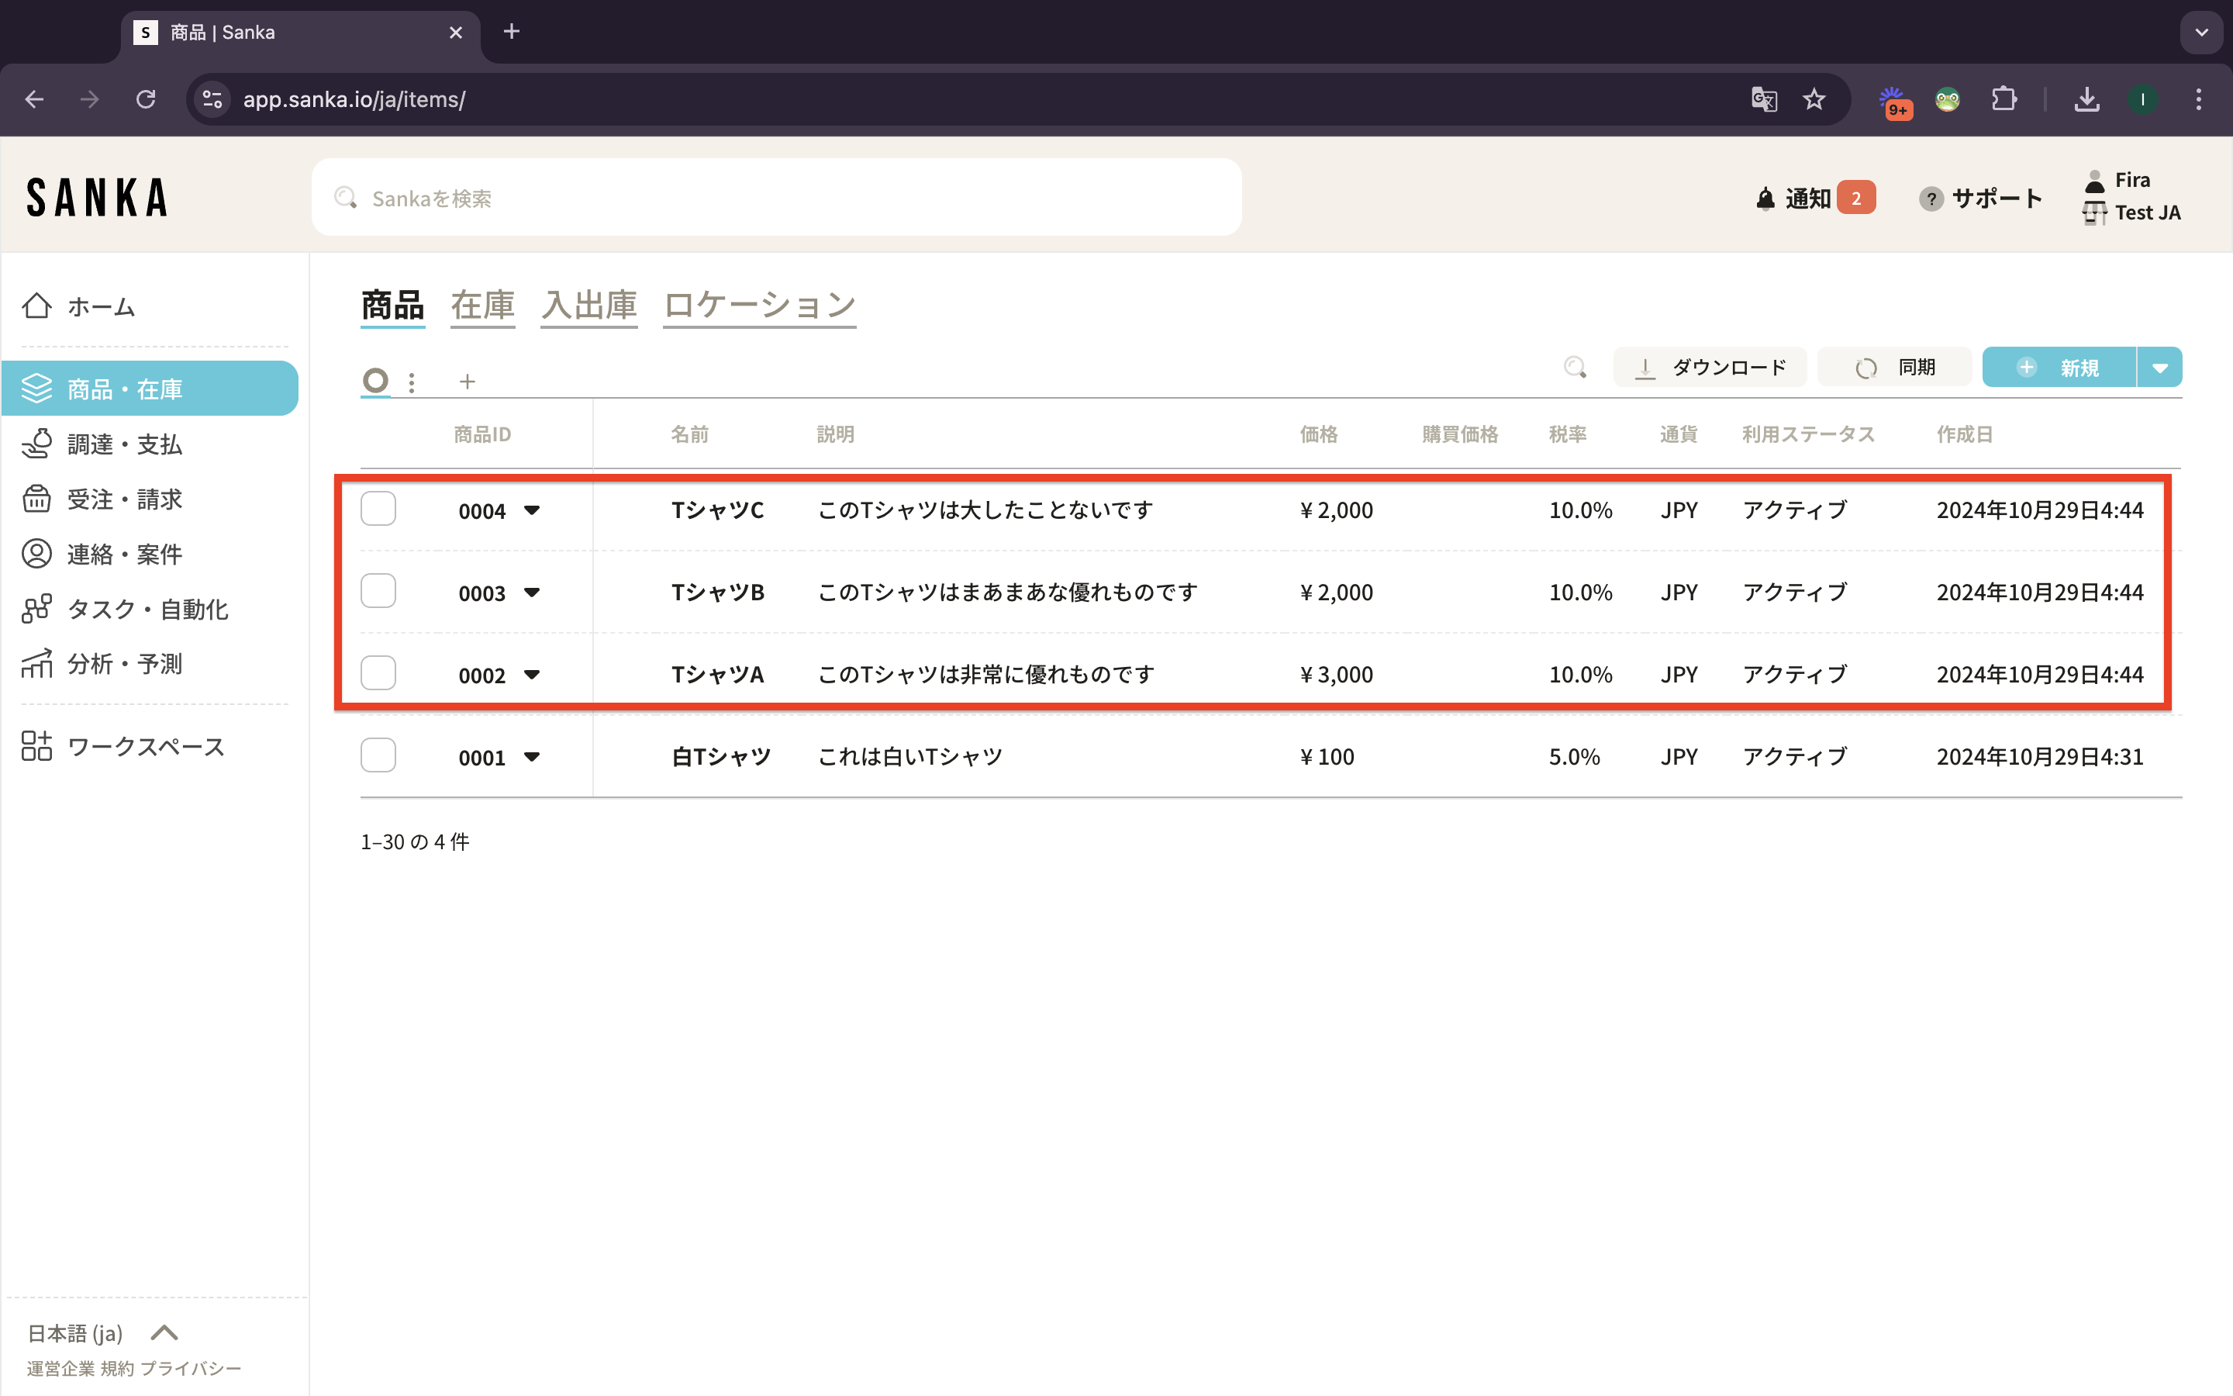2233x1396 pixels.
Task: Open the タスク・自動化 sidebar section
Action: 147,610
